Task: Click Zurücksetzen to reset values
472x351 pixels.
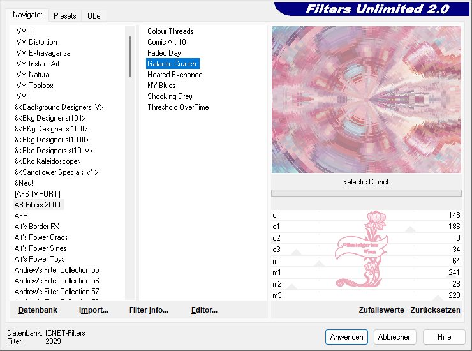Action: [435, 310]
